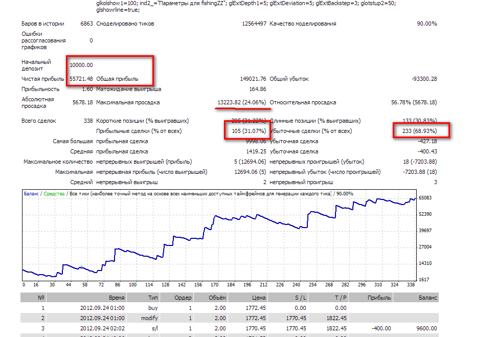
Task: Click the average profit trade value 1419.25
Action: (256, 151)
